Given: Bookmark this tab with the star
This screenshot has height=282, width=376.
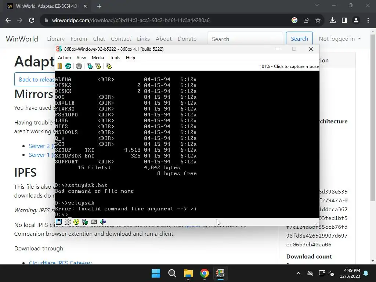Looking at the screenshot, I should [318, 21].
